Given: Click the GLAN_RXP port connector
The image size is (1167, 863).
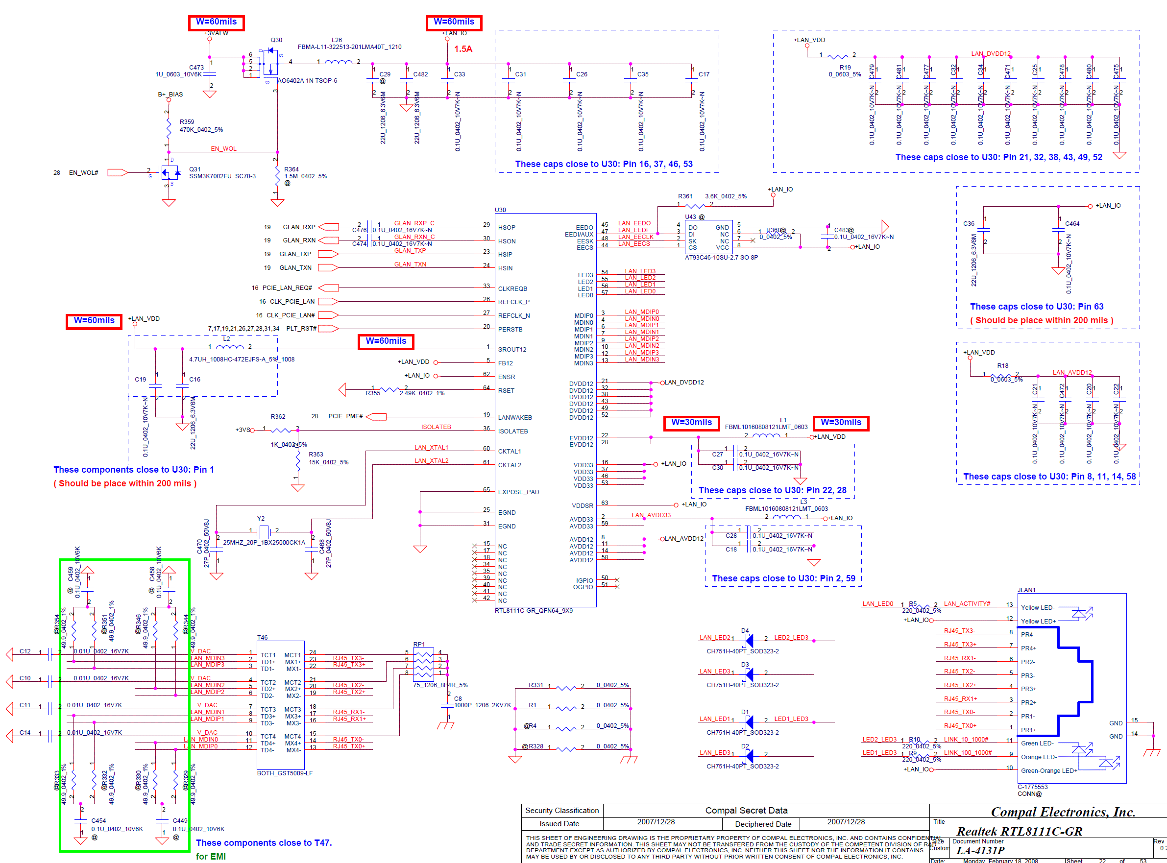Looking at the screenshot, I should [329, 227].
